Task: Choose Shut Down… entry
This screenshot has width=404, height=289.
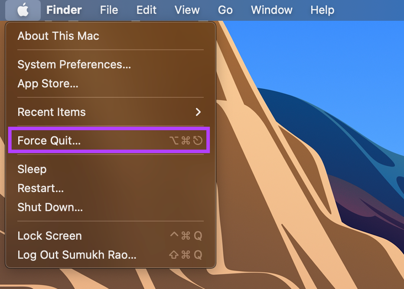Action: coord(111,207)
